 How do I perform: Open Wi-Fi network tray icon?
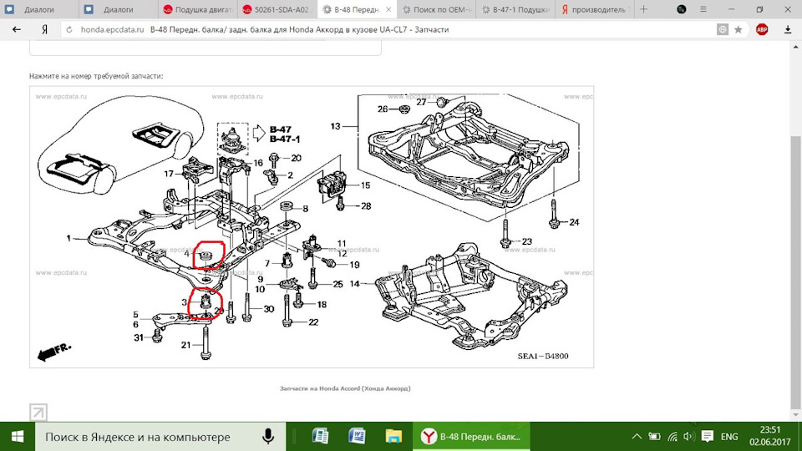click(673, 437)
